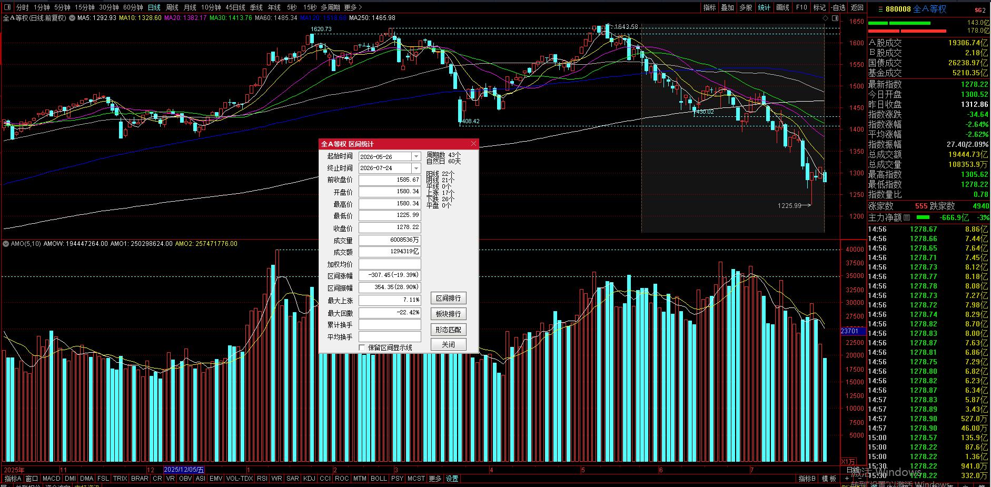Image resolution: width=991 pixels, height=487 pixels.
Task: Open the 指标 menu in top toolbar
Action: tap(709, 7)
